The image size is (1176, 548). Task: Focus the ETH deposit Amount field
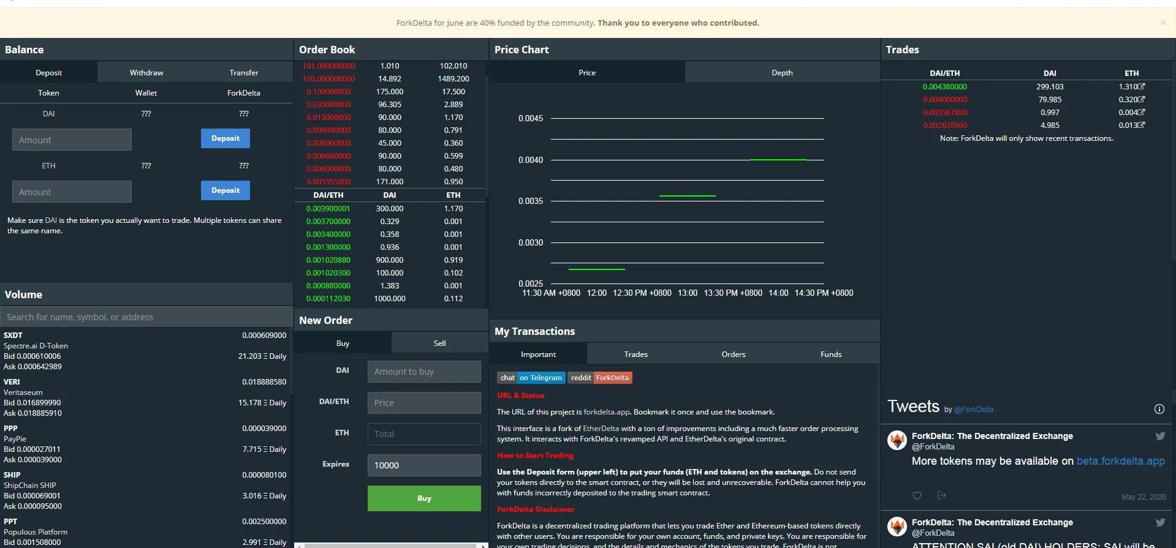[x=72, y=192]
